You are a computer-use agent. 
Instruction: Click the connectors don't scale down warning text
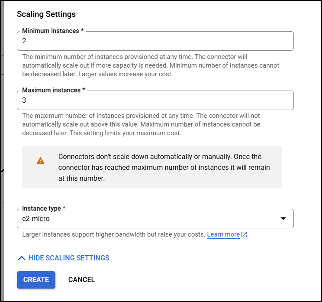164,167
